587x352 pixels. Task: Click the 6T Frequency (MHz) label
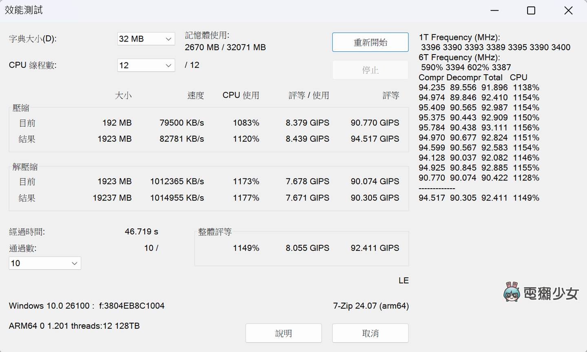459,57
